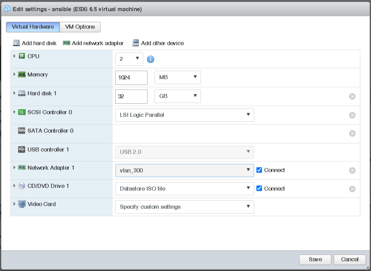Click the Add other device label
This screenshot has width=371, height=271.
pyautogui.click(x=163, y=43)
